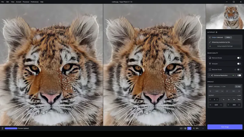This screenshot has height=137, width=244.
Task: Click the Enhance Resolution sparkle icon
Action: (212, 76)
